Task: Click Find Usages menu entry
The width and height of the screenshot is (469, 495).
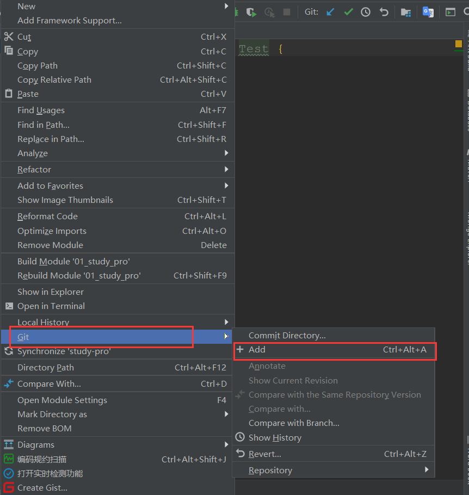Action: (118, 110)
